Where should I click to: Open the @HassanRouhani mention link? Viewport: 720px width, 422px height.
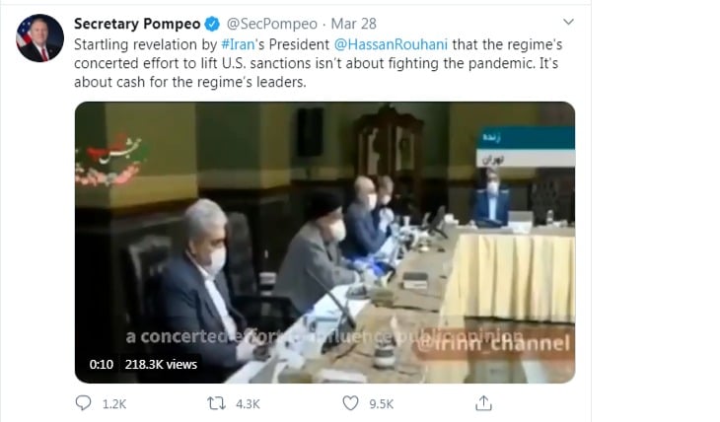(391, 44)
